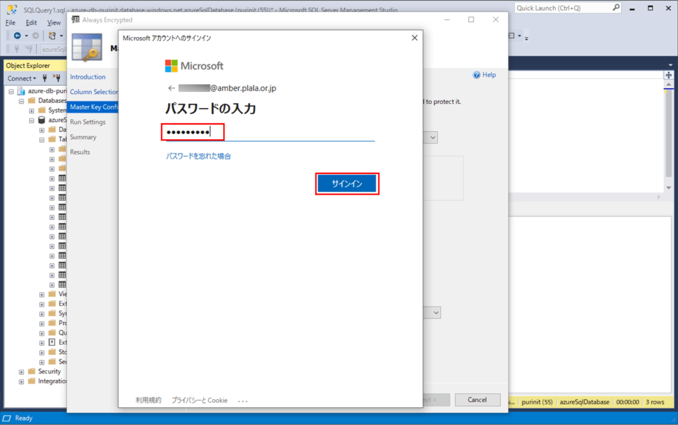
Task: Select the Summary wizard step
Action: pyautogui.click(x=83, y=137)
